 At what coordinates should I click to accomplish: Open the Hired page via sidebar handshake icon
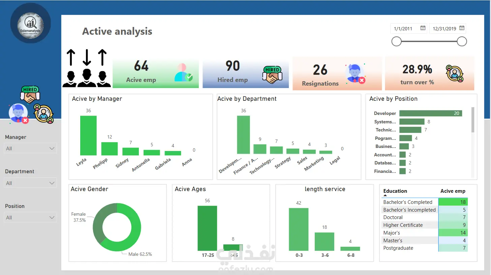[x=30, y=95]
